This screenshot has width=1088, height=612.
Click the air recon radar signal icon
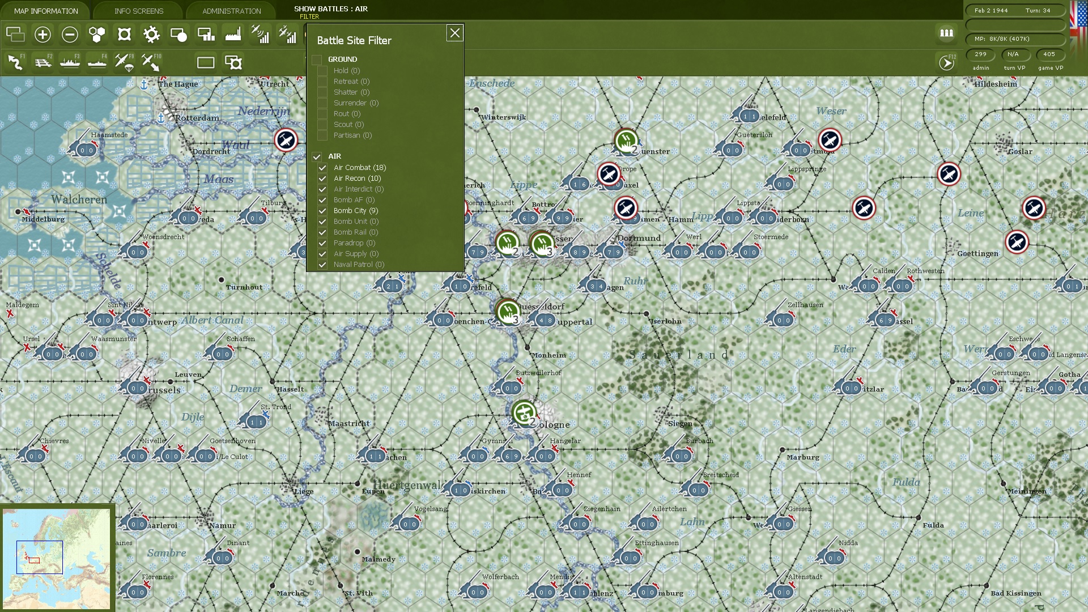[260, 35]
